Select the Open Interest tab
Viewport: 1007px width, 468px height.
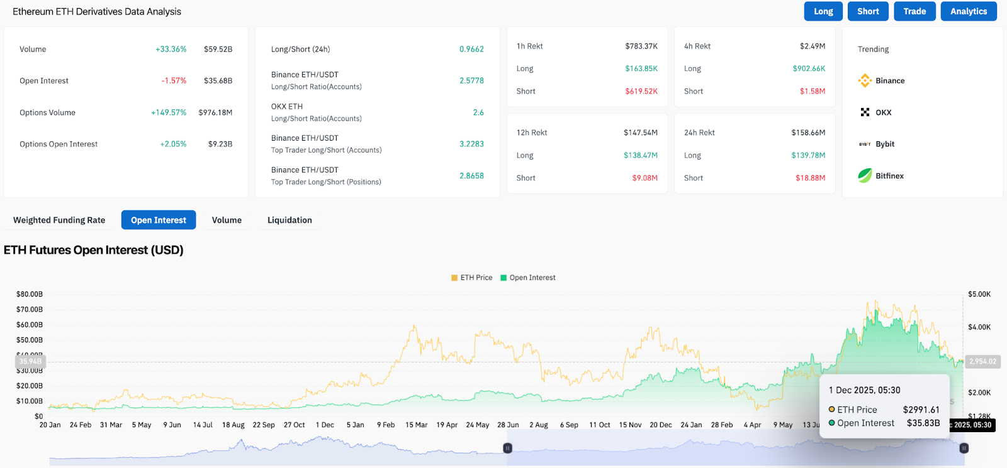click(159, 220)
